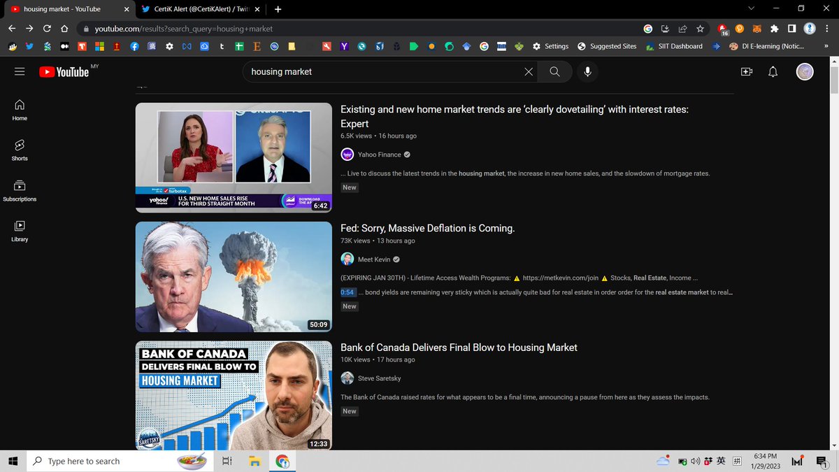Toggle the browser side panel

(x=791, y=29)
